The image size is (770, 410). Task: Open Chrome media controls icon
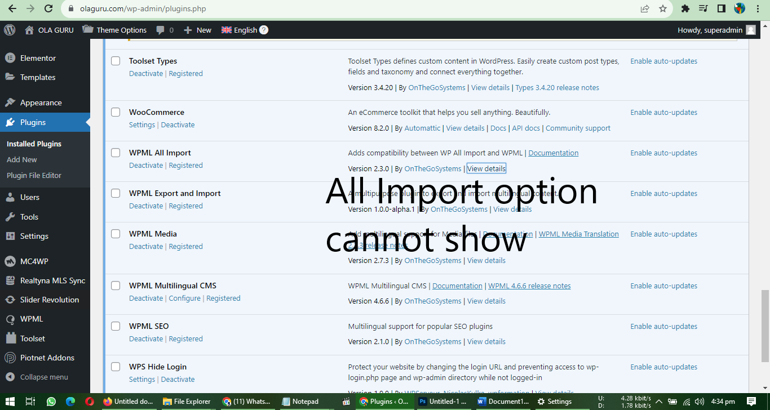click(x=703, y=8)
